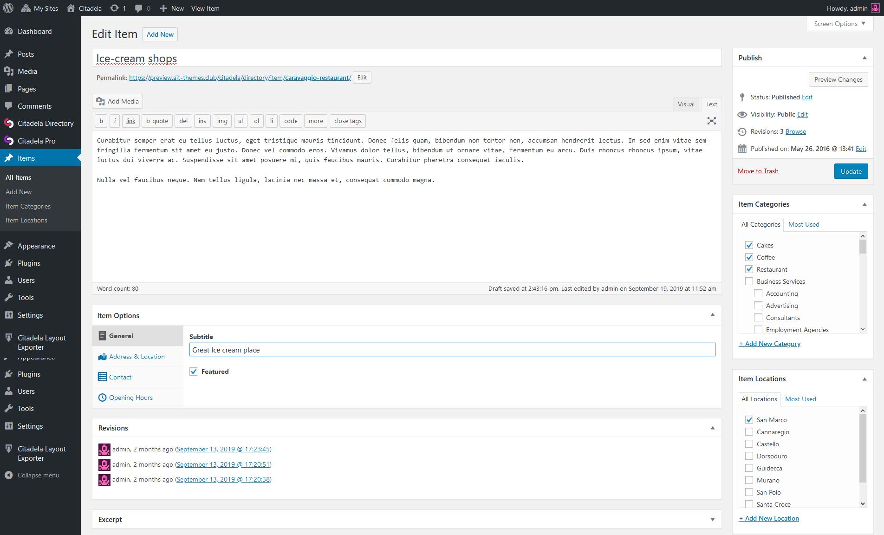Screen dimensions: 884x535
Task: Expand the Excerpt panel
Action: tap(712, 520)
